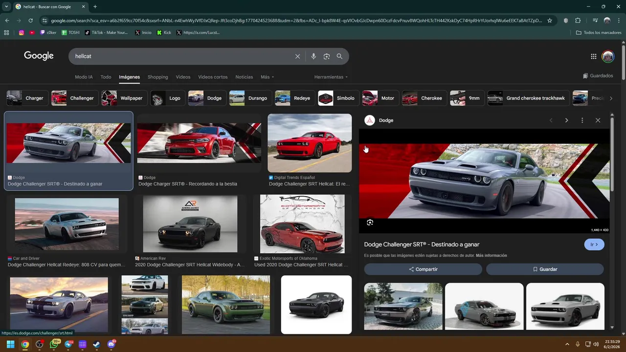Screen dimensions: 626x352
Task: Go back to the previous page
Action: click(x=7, y=21)
